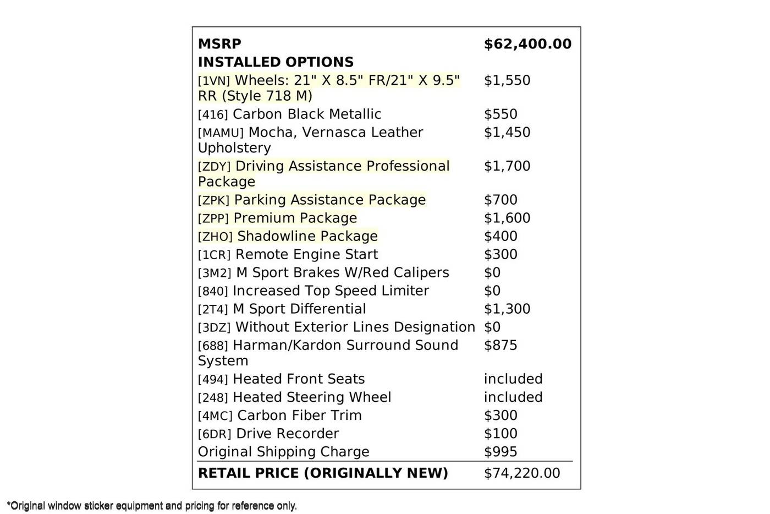Select the Retail Price $74,220.00 total
The width and height of the screenshot is (770, 514).
[522, 473]
